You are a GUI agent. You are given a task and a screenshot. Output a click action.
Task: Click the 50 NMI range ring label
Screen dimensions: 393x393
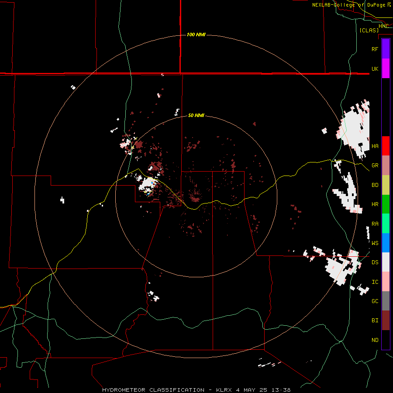[x=196, y=115]
